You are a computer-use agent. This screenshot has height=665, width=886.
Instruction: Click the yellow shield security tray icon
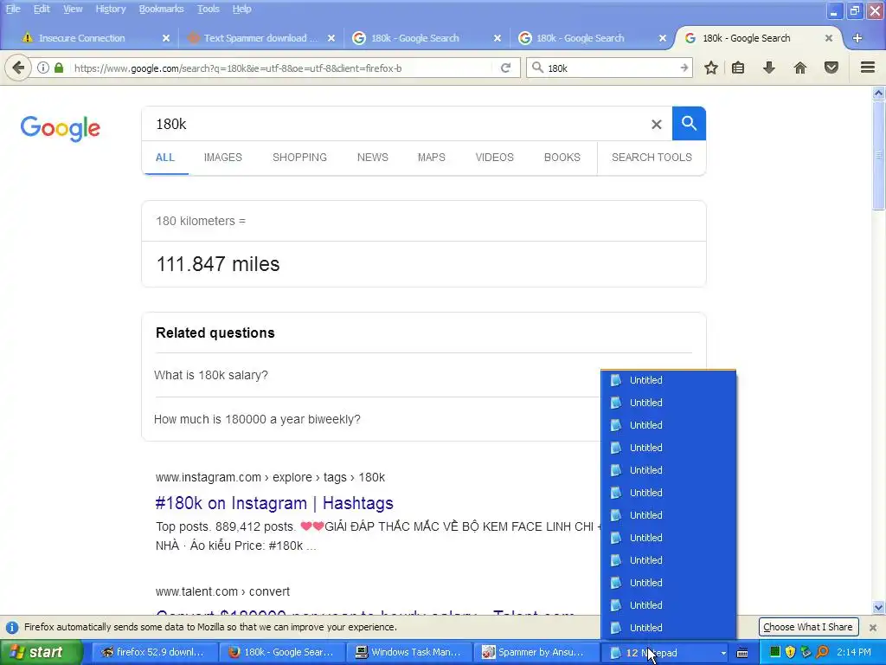click(790, 652)
